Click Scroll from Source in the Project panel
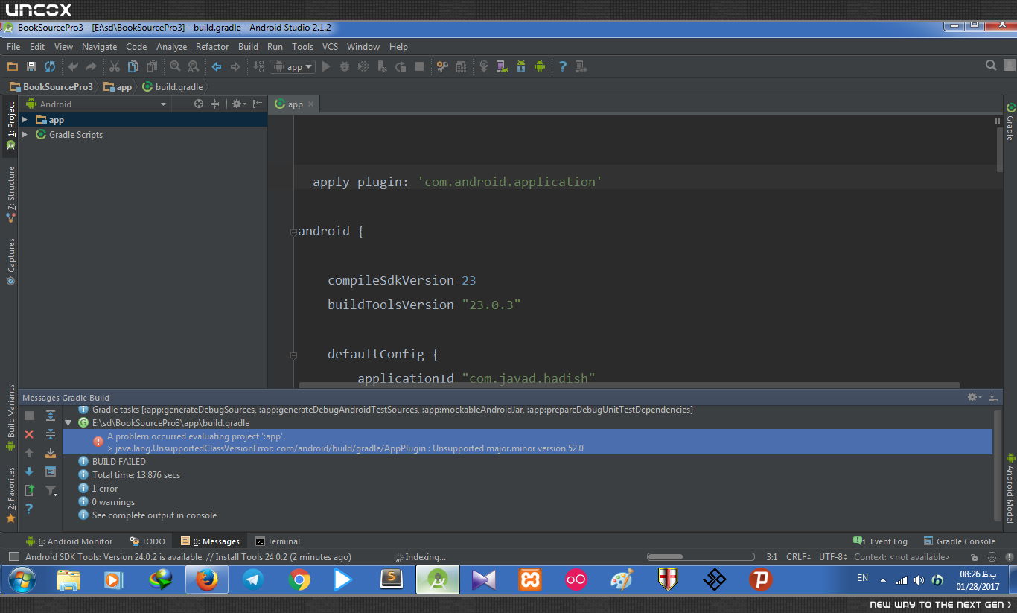1017x613 pixels. click(x=199, y=104)
